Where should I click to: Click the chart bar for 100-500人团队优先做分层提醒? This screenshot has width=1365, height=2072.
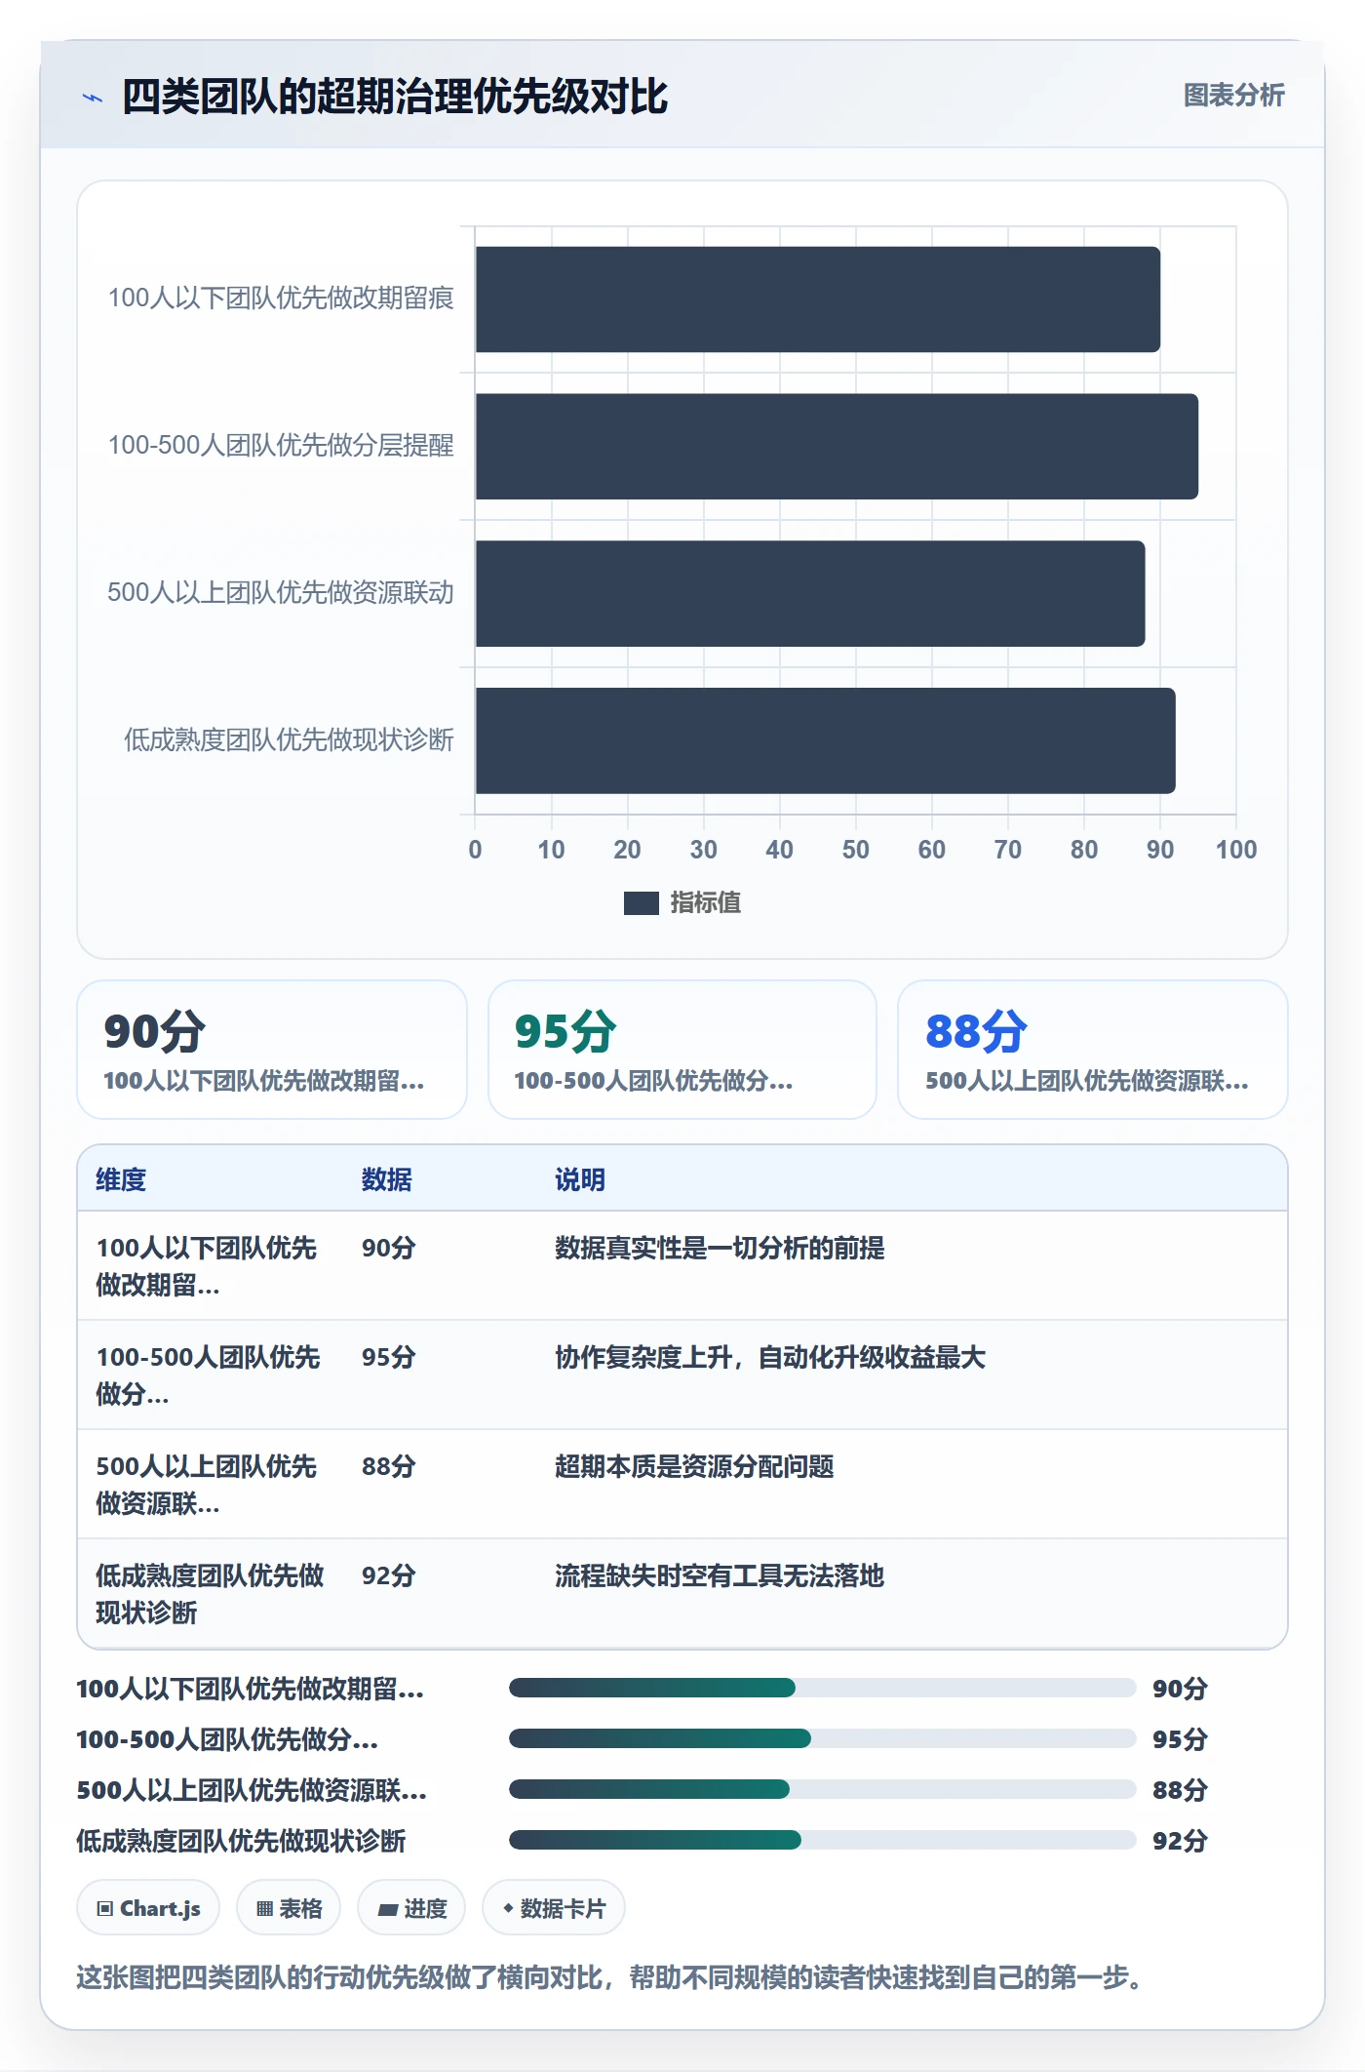(837, 447)
